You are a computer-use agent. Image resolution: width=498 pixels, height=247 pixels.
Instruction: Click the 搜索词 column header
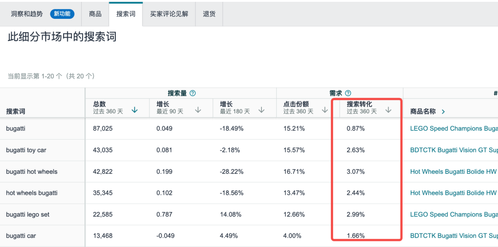pyautogui.click(x=16, y=112)
